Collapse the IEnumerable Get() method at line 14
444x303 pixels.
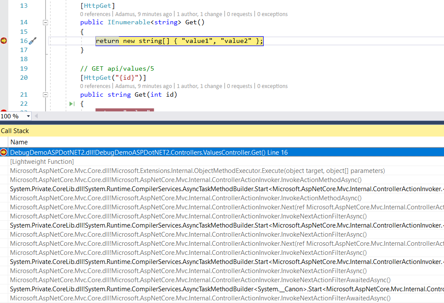(45, 22)
